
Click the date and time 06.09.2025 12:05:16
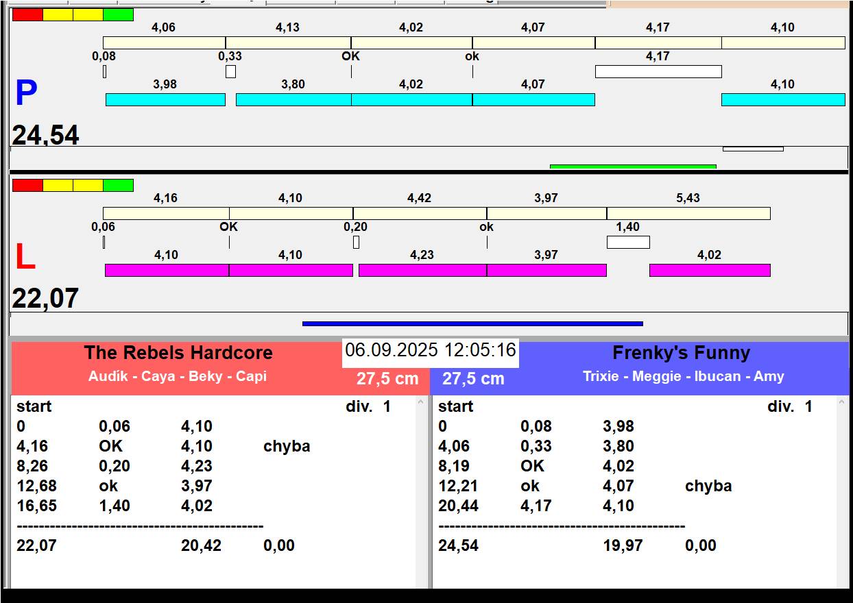pos(431,351)
